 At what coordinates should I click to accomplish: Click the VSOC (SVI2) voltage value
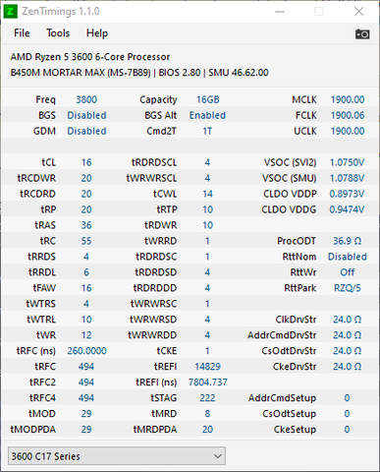tap(347, 162)
